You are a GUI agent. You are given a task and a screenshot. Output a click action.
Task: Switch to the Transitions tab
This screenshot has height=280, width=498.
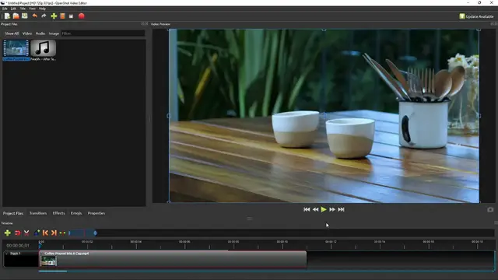[x=38, y=213]
